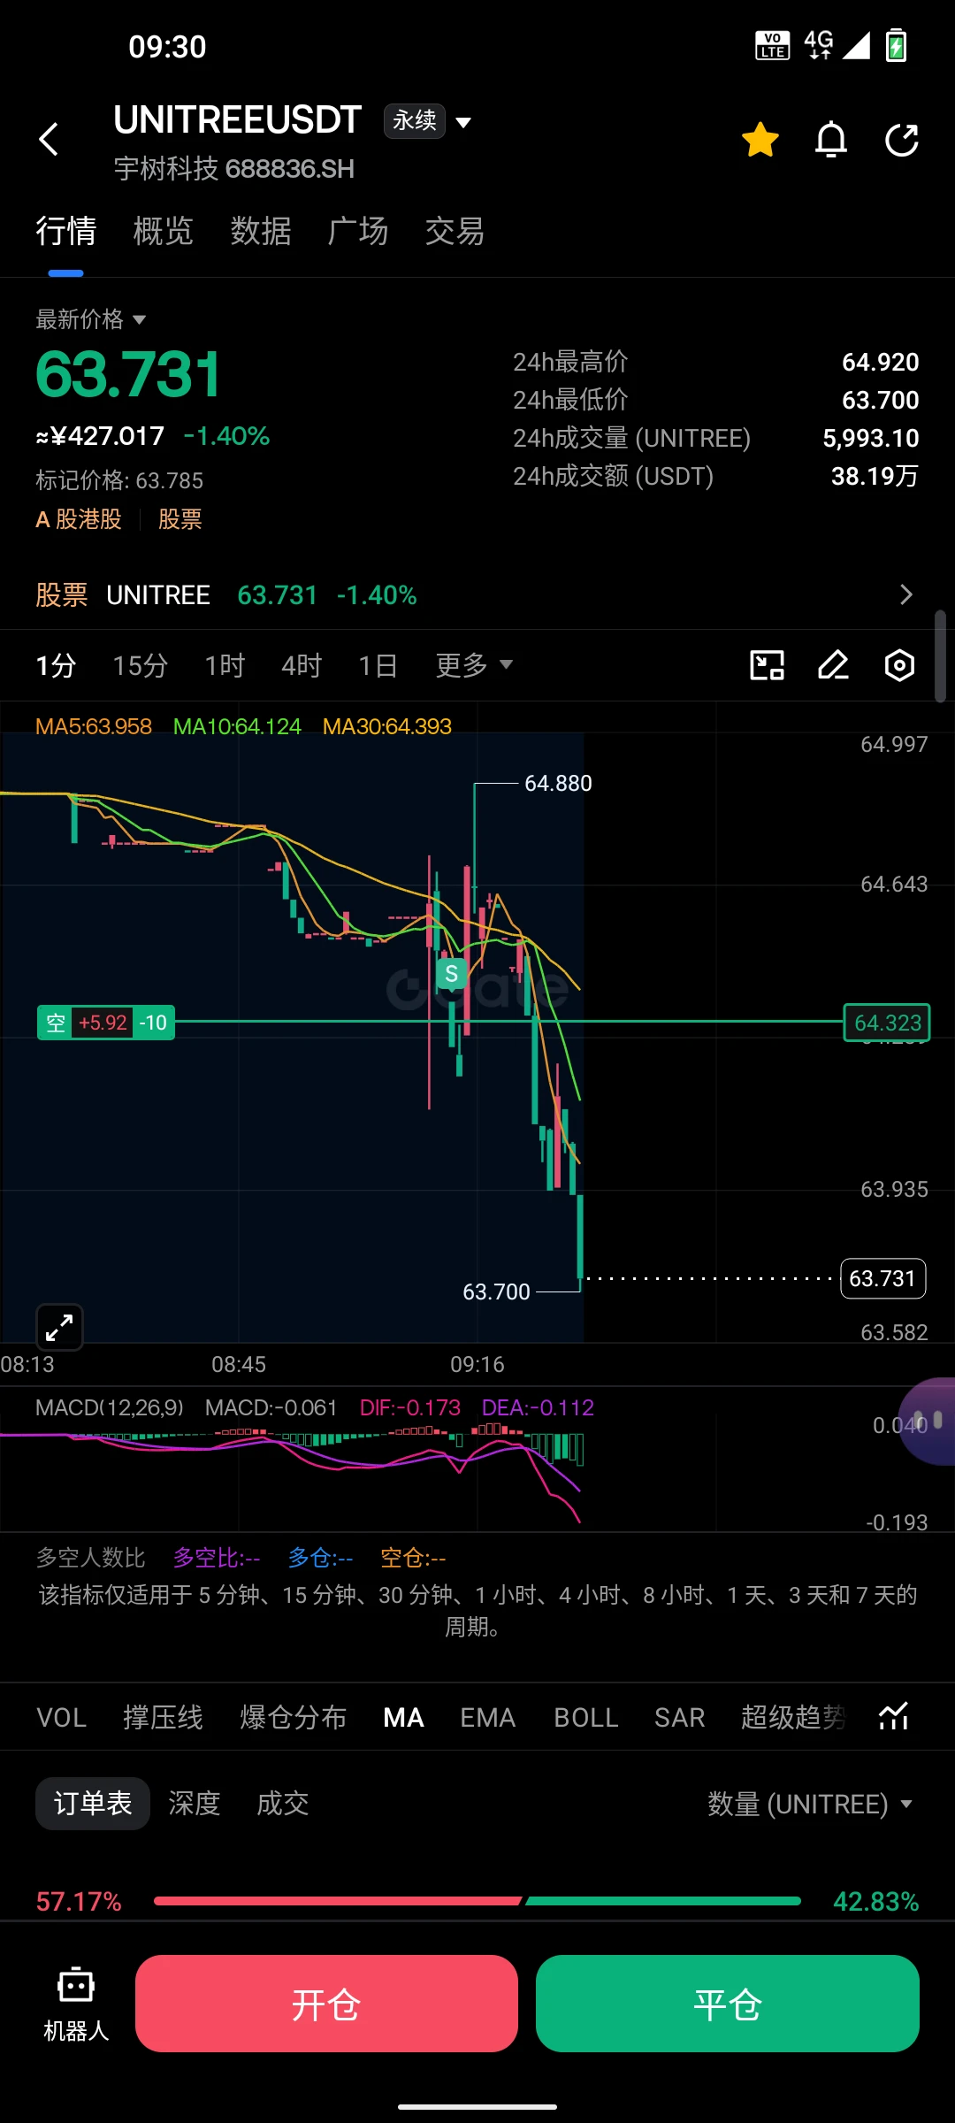The image size is (955, 2123).
Task: Open chart layout picture-in-picture icon
Action: coord(768,665)
